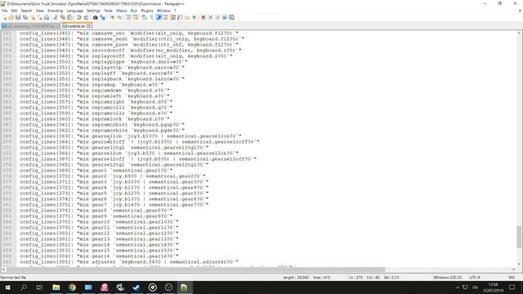
Task: Show hidden system tray icons chevron
Action: pos(458,287)
